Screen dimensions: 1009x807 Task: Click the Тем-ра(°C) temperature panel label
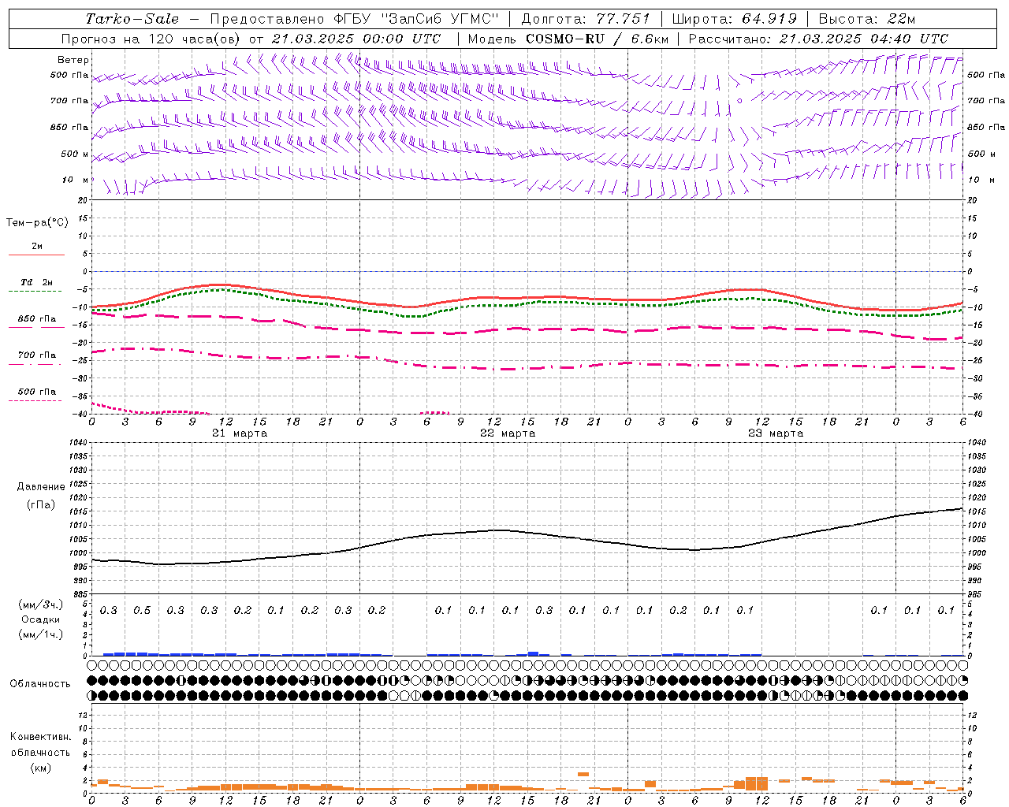point(37,223)
